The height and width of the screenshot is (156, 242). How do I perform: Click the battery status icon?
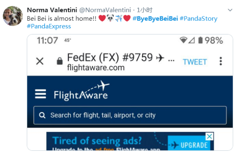[x=200, y=40]
